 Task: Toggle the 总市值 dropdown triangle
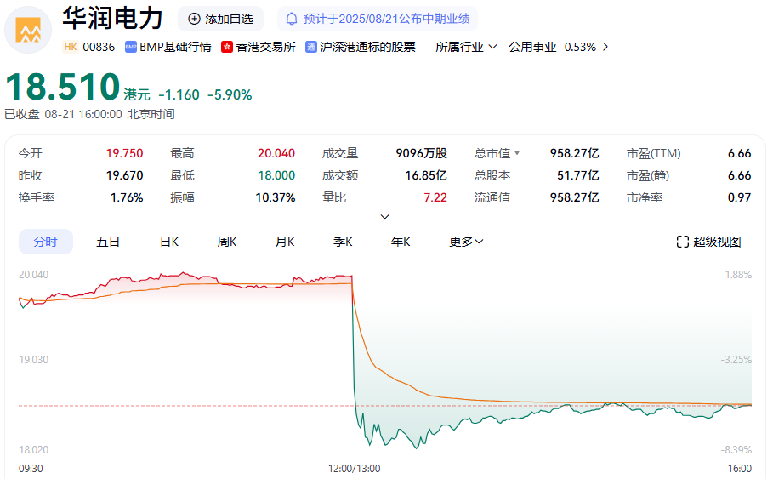(517, 153)
